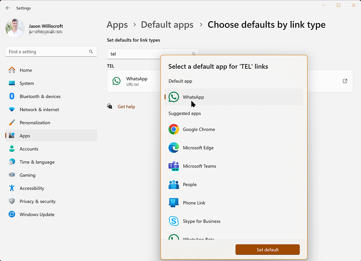The image size is (361, 261).
Task: Click the Set default button
Action: (x=268, y=249)
